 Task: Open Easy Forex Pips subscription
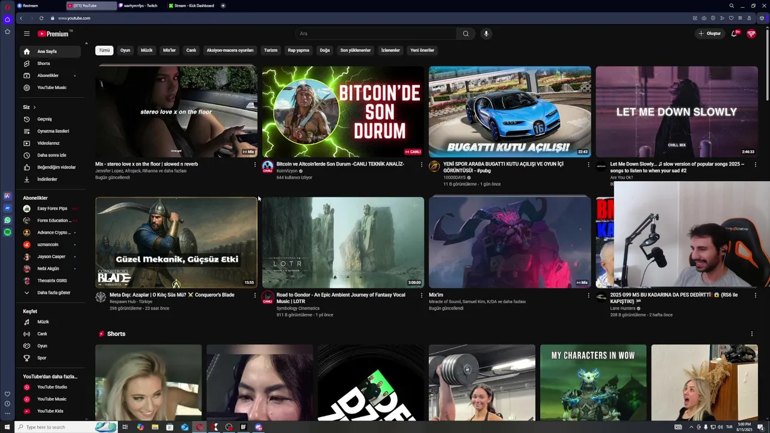tap(51, 209)
